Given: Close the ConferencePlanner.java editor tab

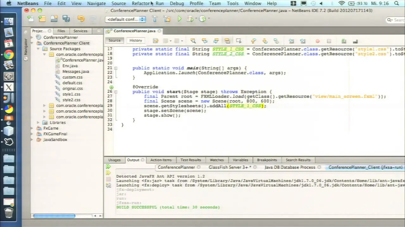Looking at the screenshot, I should 159,31.
